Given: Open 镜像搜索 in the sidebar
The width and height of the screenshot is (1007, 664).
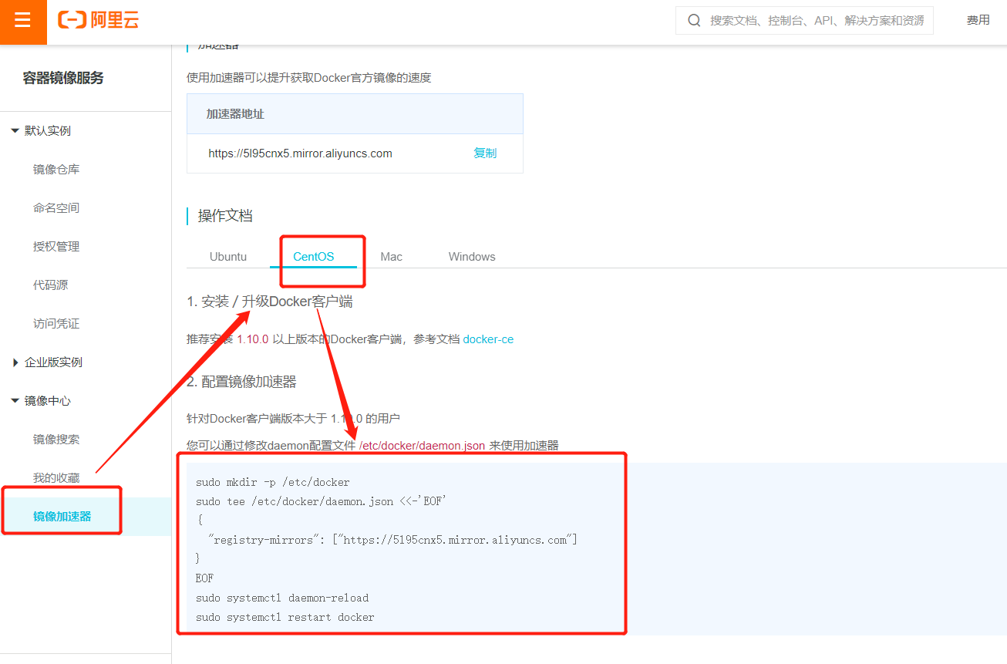Looking at the screenshot, I should pos(56,440).
